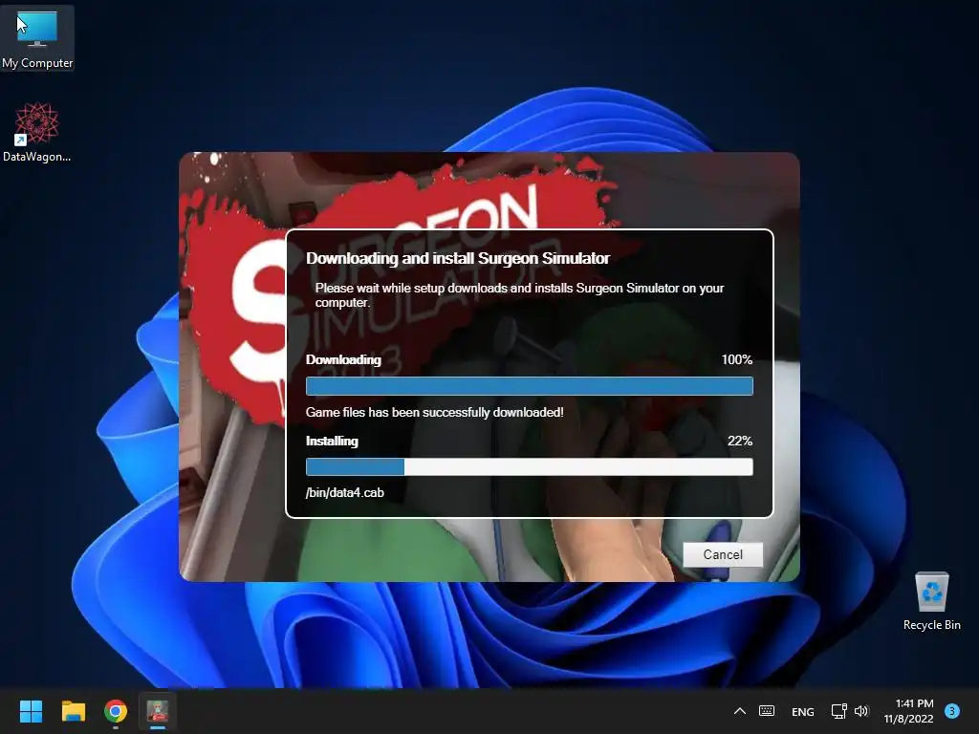Click the 'Please wait while setup downloads' text

click(519, 294)
